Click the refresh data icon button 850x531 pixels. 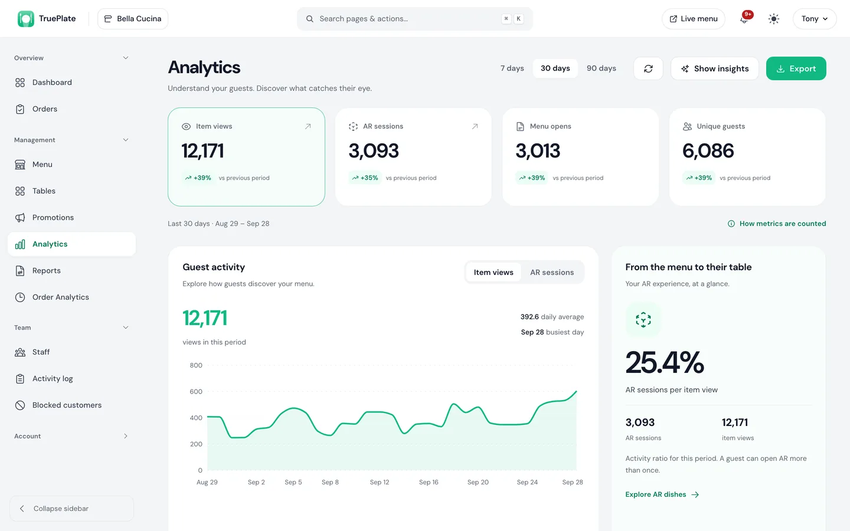[x=648, y=68]
